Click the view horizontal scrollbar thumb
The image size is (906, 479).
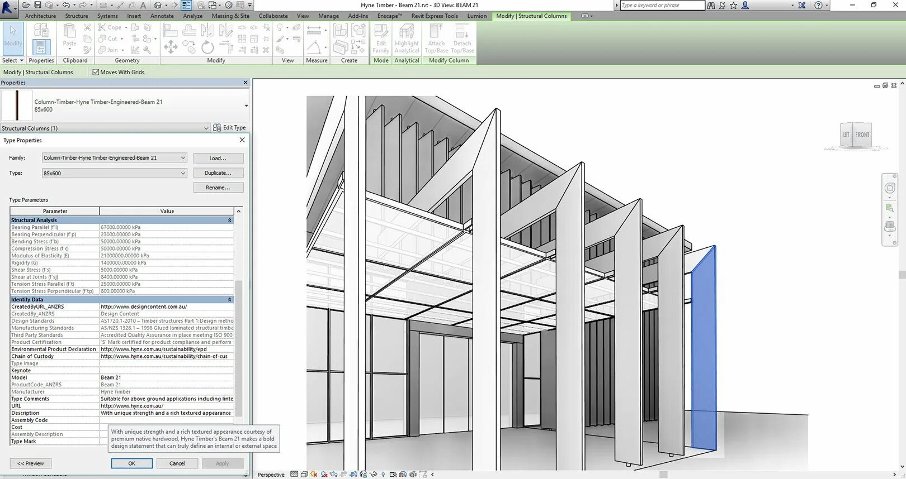pos(663,475)
